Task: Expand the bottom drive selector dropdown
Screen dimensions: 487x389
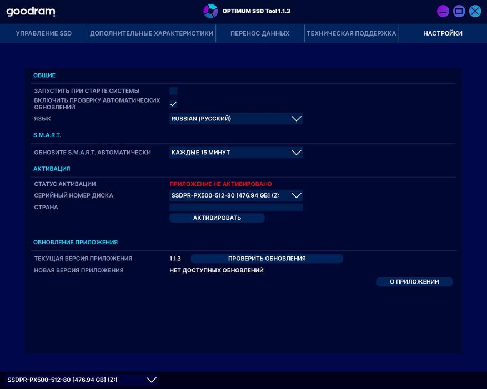Action: (x=82, y=380)
